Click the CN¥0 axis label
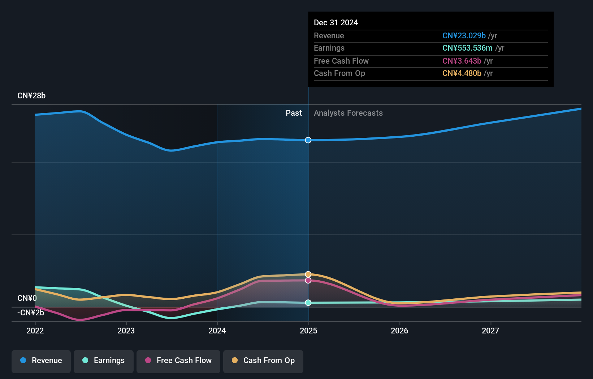593x379 pixels. click(27, 298)
